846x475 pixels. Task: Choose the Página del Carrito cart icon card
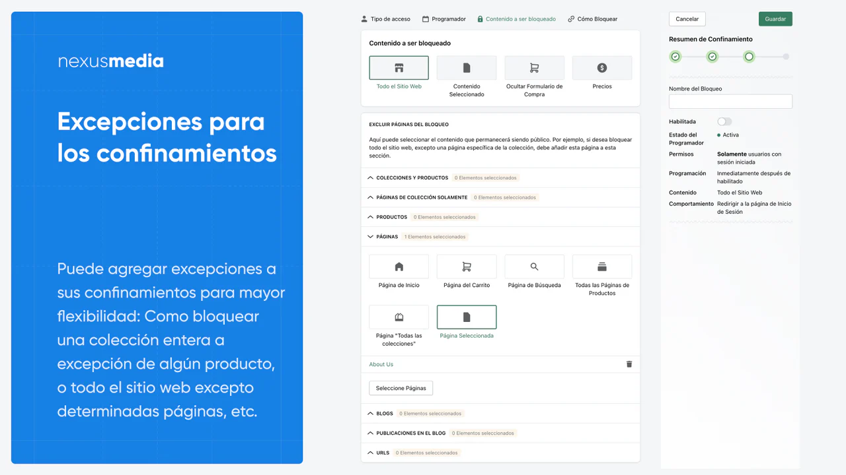pos(467,267)
